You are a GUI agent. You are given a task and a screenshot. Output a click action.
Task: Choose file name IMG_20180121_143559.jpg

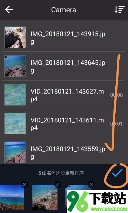click(x=68, y=153)
